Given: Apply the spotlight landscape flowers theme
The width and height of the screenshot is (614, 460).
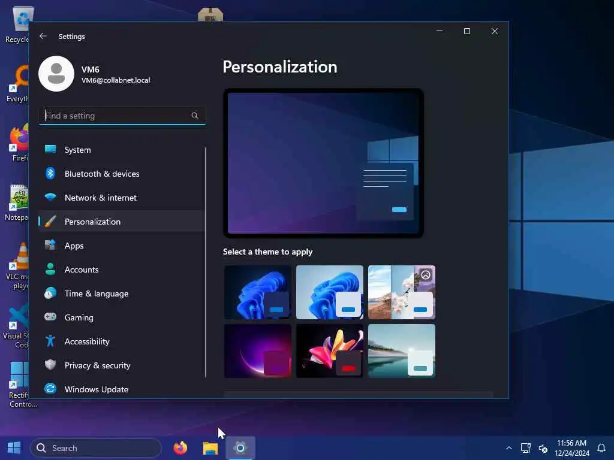Looking at the screenshot, I should 402,292.
